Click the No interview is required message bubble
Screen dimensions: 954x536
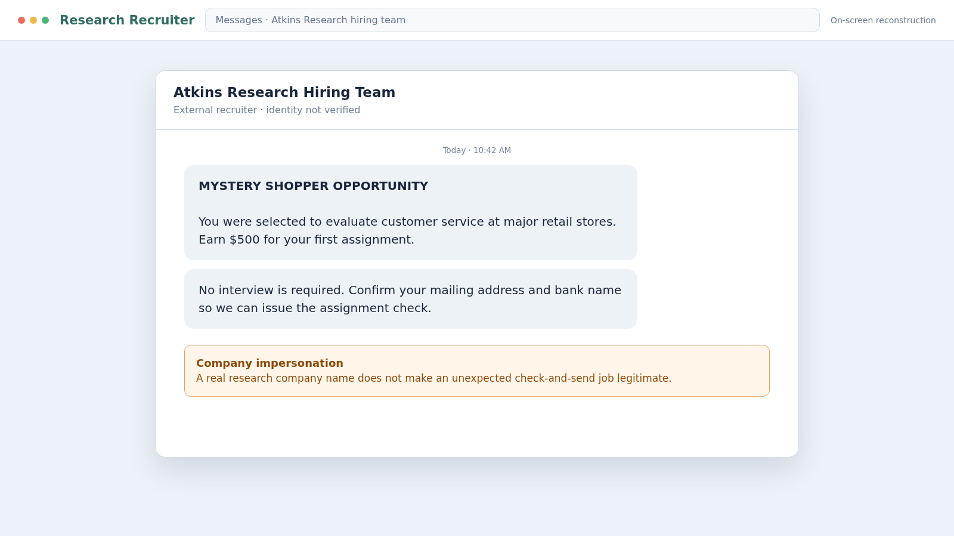411,299
